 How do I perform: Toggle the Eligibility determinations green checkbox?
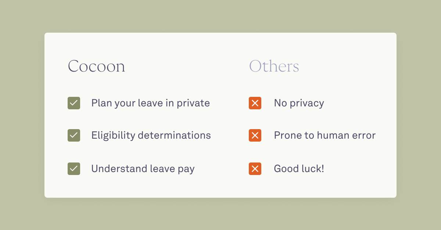coord(74,136)
